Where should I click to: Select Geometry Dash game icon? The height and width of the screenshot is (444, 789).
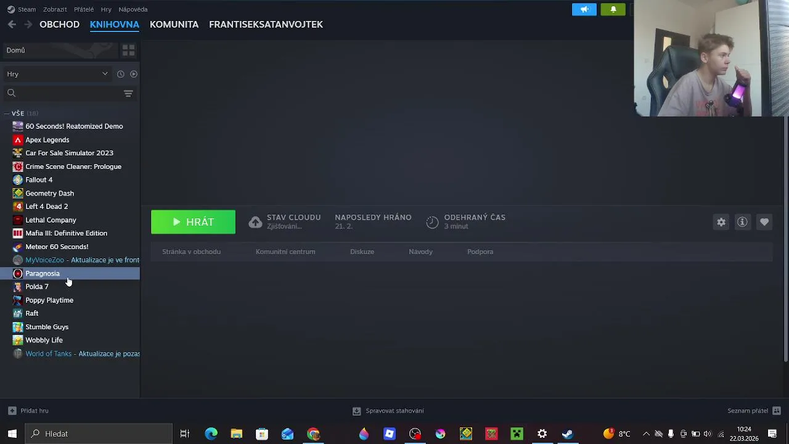(18, 193)
